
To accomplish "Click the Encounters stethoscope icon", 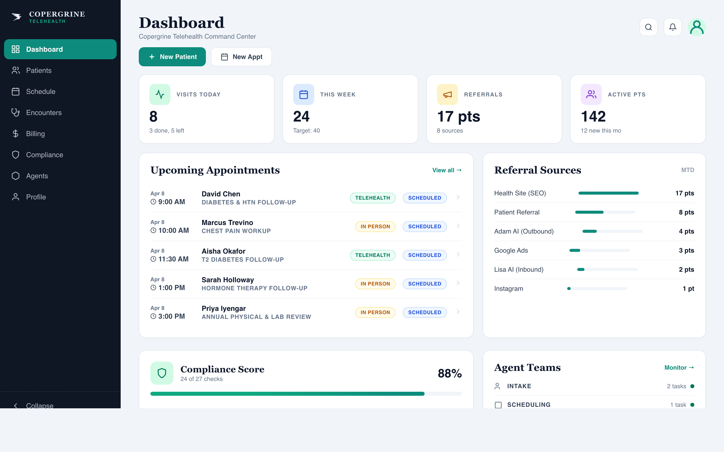I will (x=16, y=112).
